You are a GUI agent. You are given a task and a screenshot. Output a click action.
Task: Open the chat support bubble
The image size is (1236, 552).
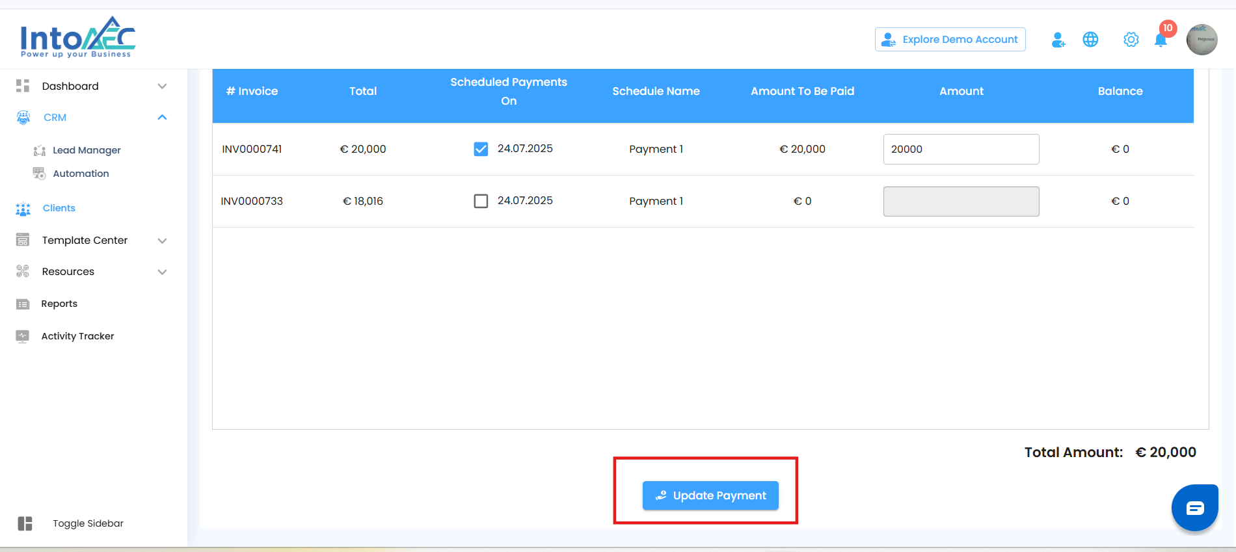(1194, 508)
